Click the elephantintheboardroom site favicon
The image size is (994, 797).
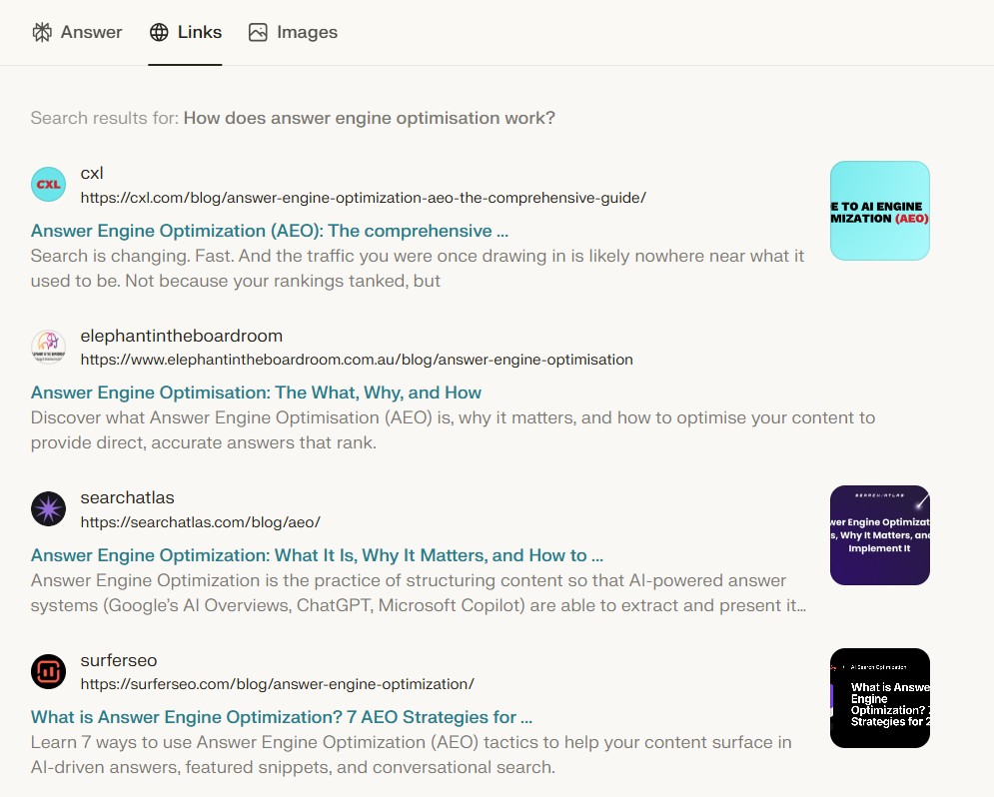click(48, 347)
